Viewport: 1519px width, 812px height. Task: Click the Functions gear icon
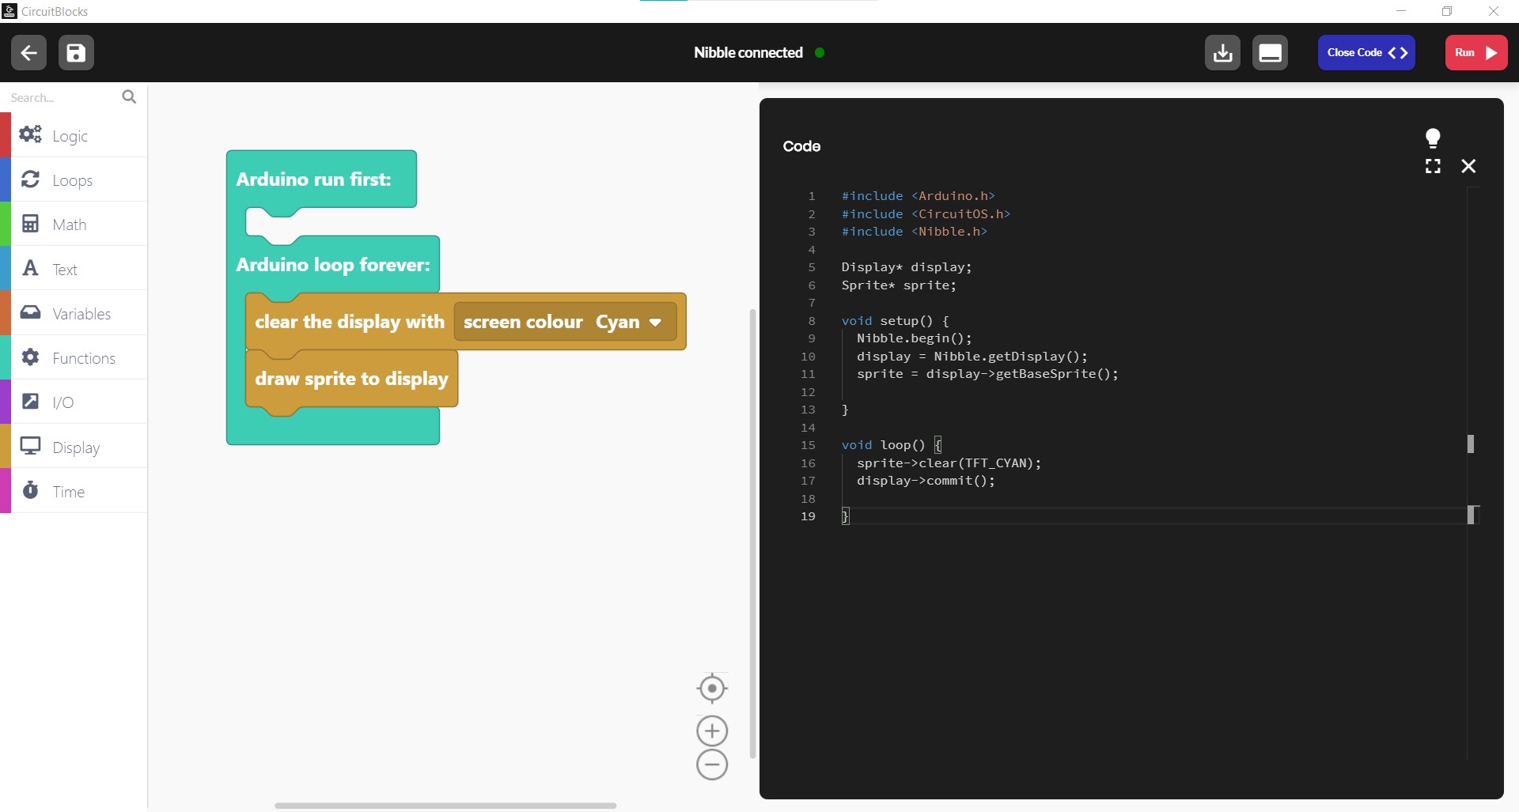tap(30, 357)
